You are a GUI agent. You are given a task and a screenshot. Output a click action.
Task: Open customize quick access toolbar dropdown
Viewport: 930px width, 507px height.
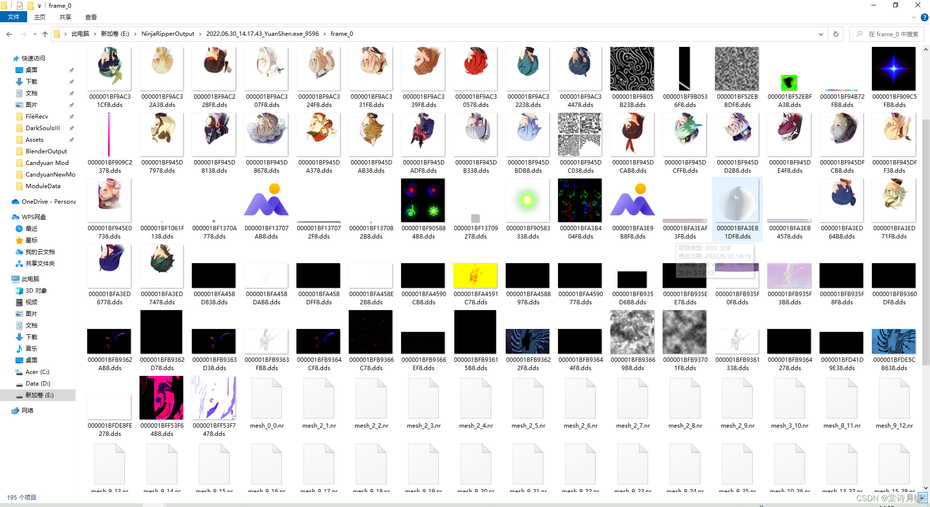[x=39, y=6]
